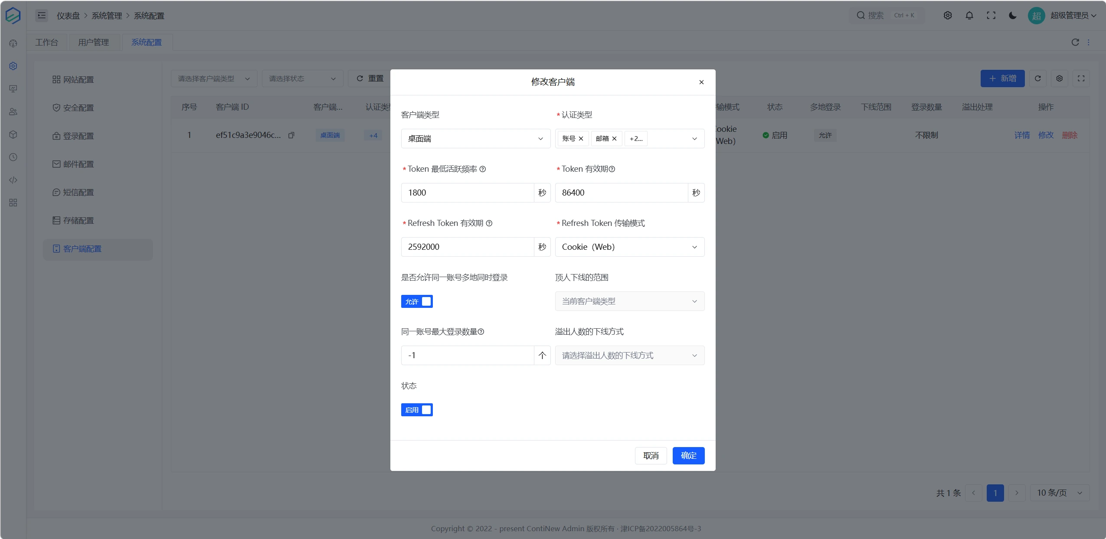Open the 超级管理员 user menu
The height and width of the screenshot is (539, 1106).
[x=1062, y=16]
